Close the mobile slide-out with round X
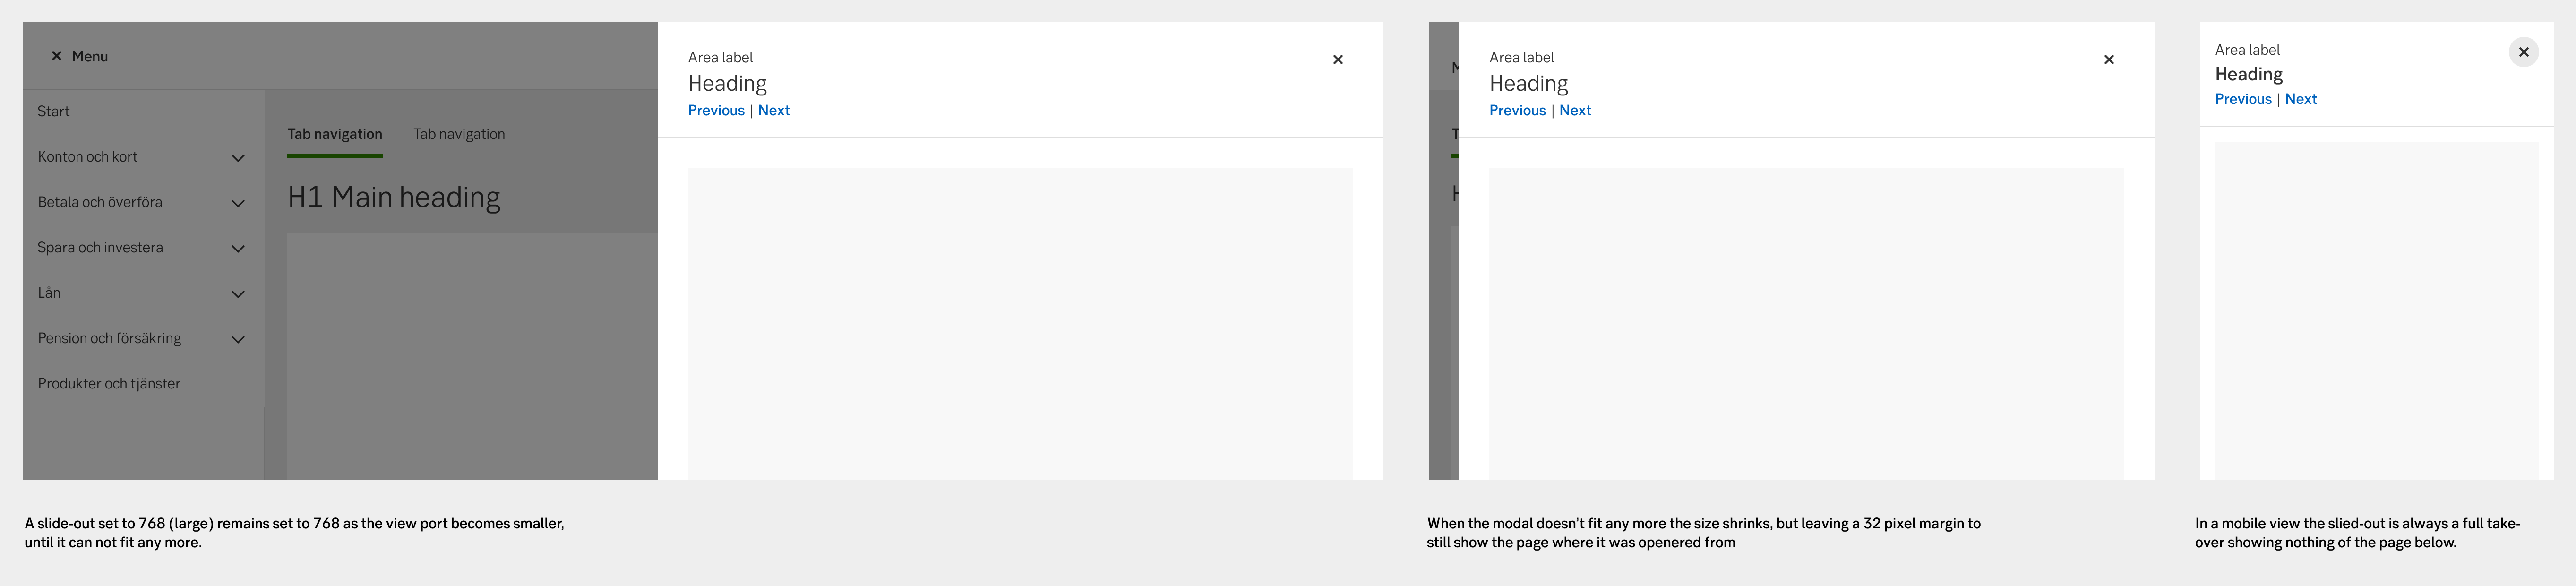Viewport: 2576px width, 586px height. point(2523,52)
